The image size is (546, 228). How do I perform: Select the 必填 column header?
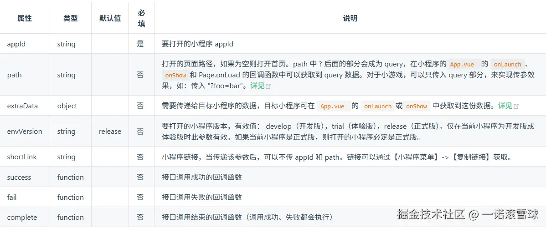tap(141, 18)
